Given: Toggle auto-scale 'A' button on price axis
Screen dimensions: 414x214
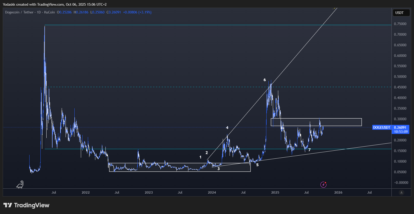Looking at the screenshot, I should (401, 193).
